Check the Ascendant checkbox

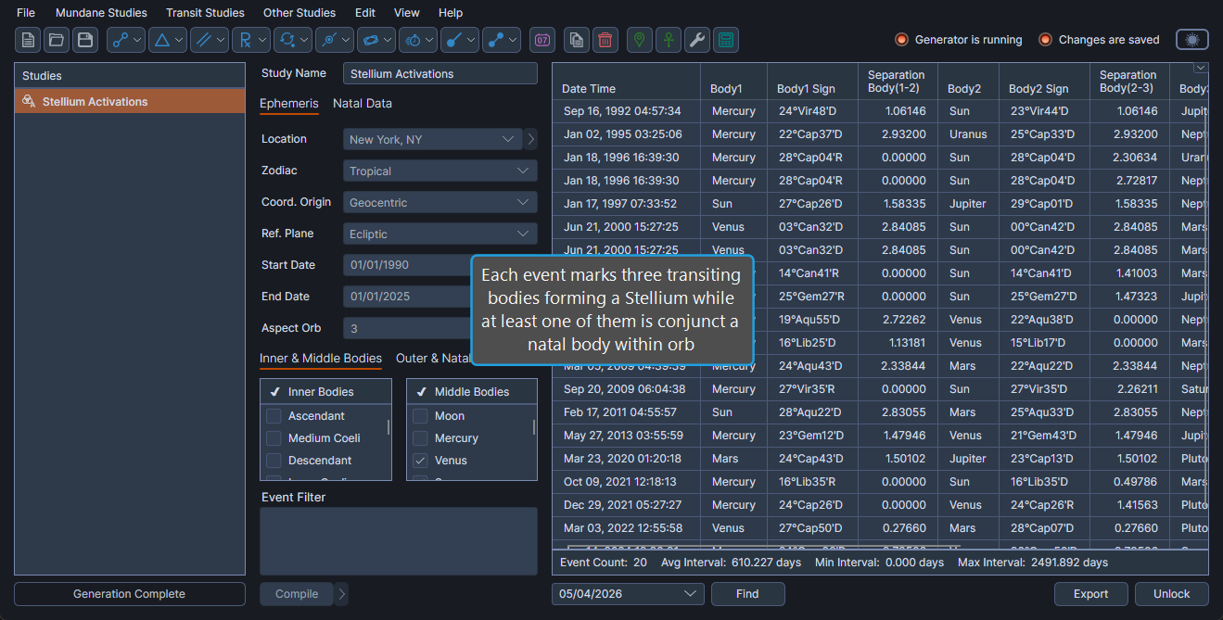[x=274, y=416]
